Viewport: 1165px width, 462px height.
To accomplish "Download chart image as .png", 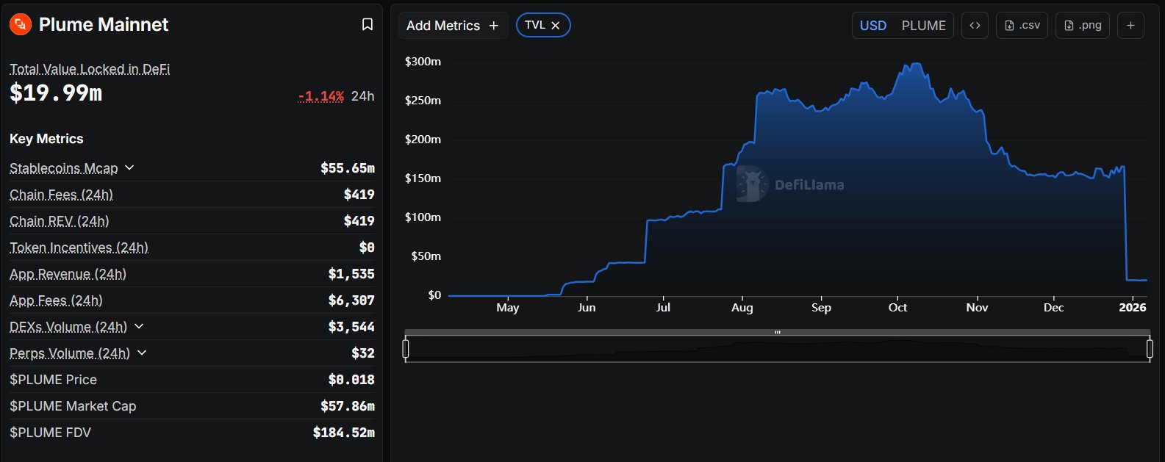I will (x=1083, y=25).
